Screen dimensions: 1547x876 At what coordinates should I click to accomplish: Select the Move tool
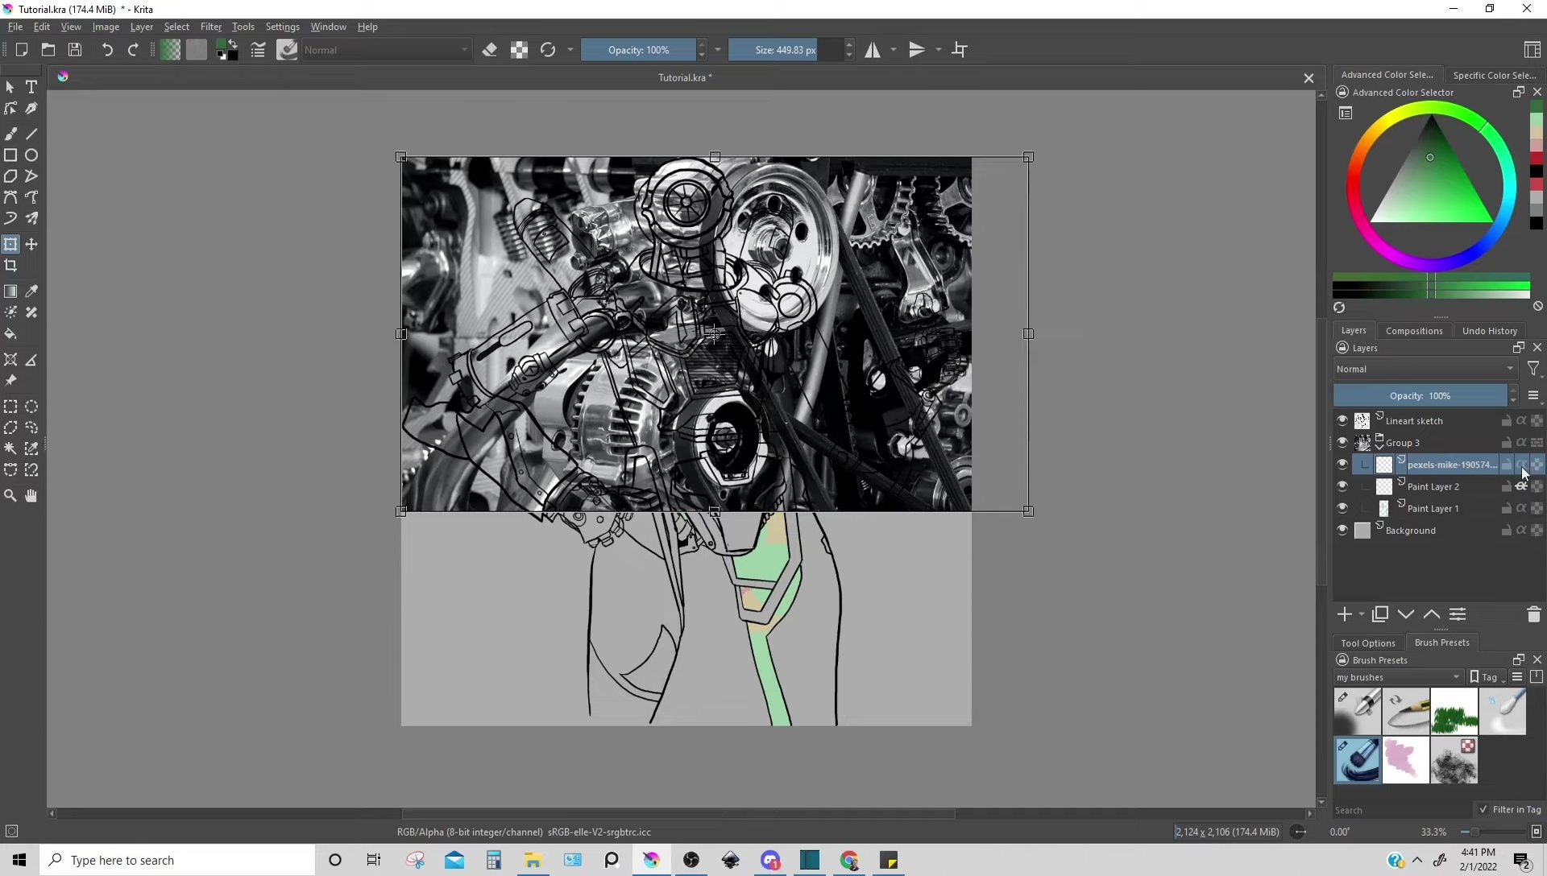coord(31,244)
